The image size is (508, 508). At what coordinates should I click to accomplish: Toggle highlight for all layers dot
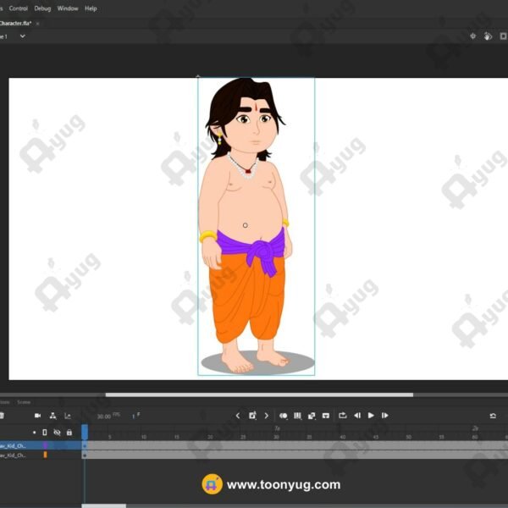pos(35,433)
